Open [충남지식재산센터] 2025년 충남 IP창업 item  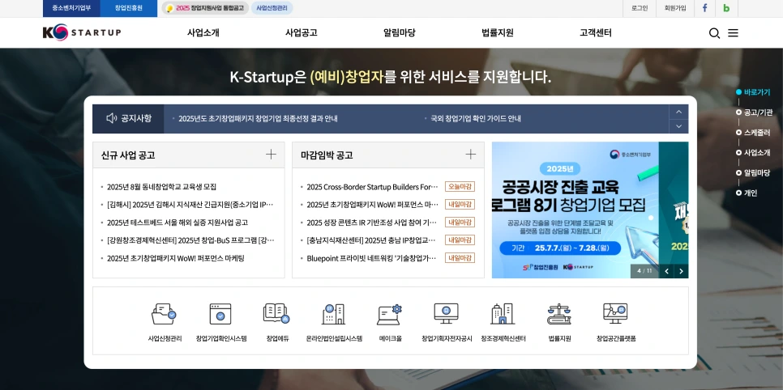[372, 240]
